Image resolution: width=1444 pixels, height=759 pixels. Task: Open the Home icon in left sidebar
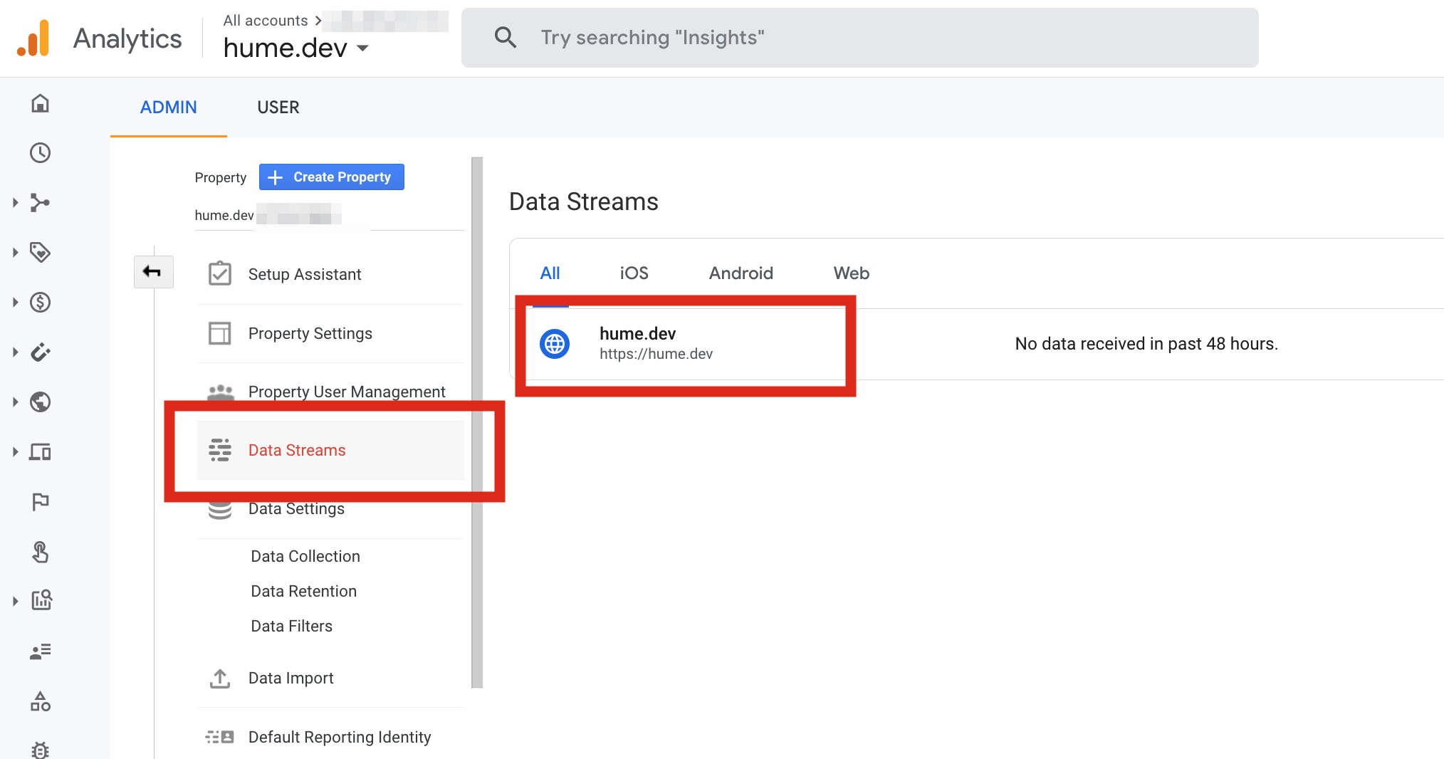[x=40, y=104]
